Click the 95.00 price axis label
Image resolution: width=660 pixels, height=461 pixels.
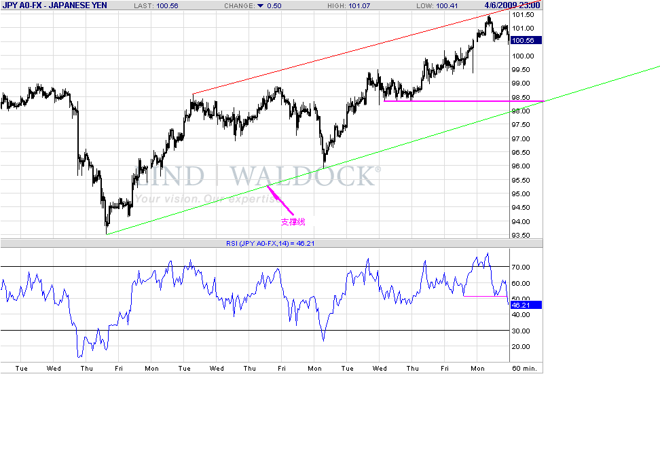pos(521,194)
